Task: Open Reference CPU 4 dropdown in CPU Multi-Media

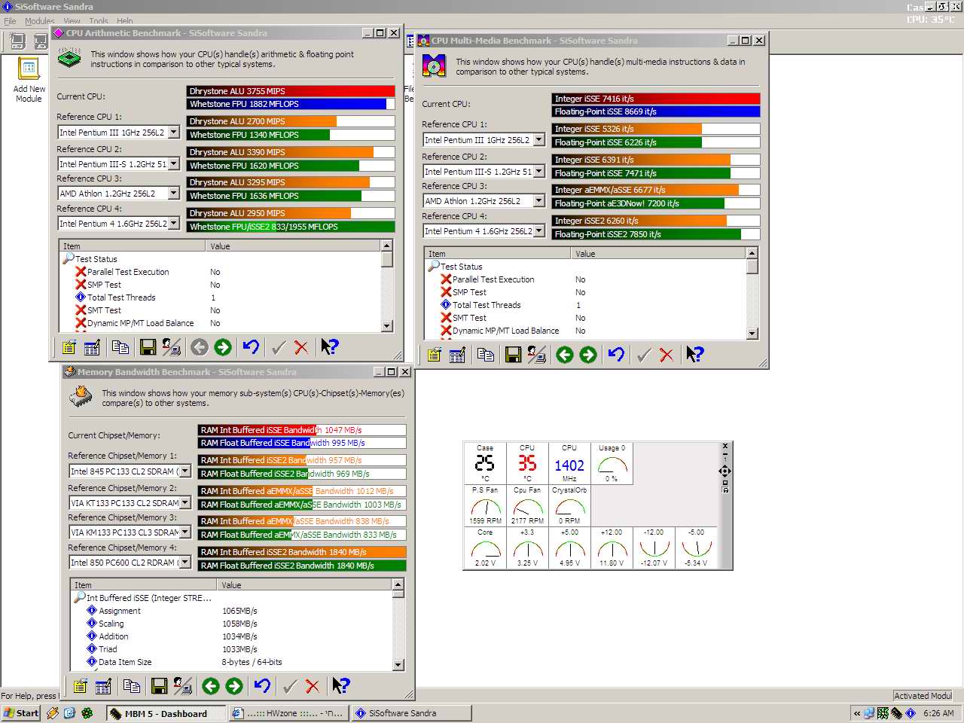Action: click(539, 231)
